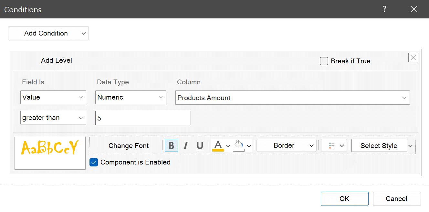Enable the Break if True checkbox

click(x=324, y=61)
